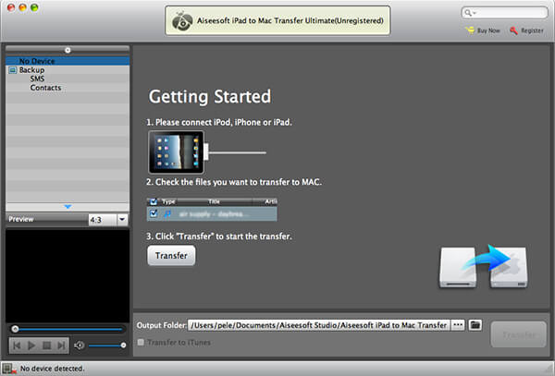The image size is (555, 376).
Task: Click the preview video area
Action: (x=68, y=275)
